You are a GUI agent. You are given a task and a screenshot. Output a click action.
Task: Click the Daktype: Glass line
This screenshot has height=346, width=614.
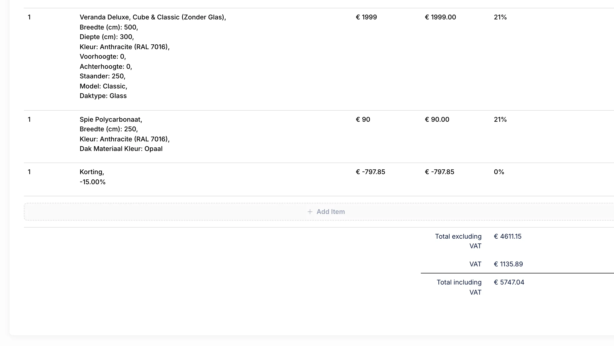coord(103,96)
